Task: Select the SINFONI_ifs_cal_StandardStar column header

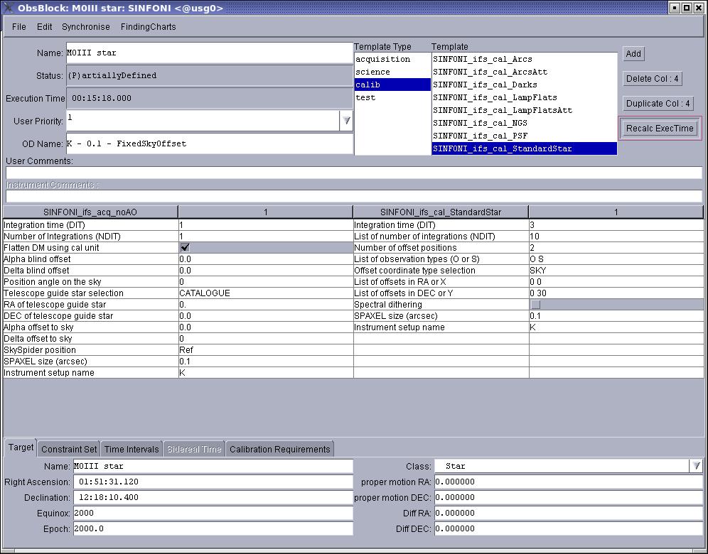Action: tap(441, 212)
